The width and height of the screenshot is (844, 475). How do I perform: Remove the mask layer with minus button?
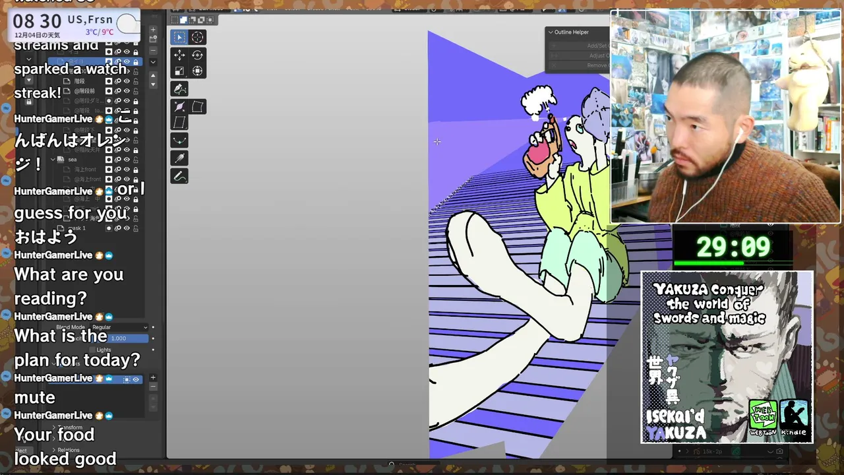(x=153, y=387)
